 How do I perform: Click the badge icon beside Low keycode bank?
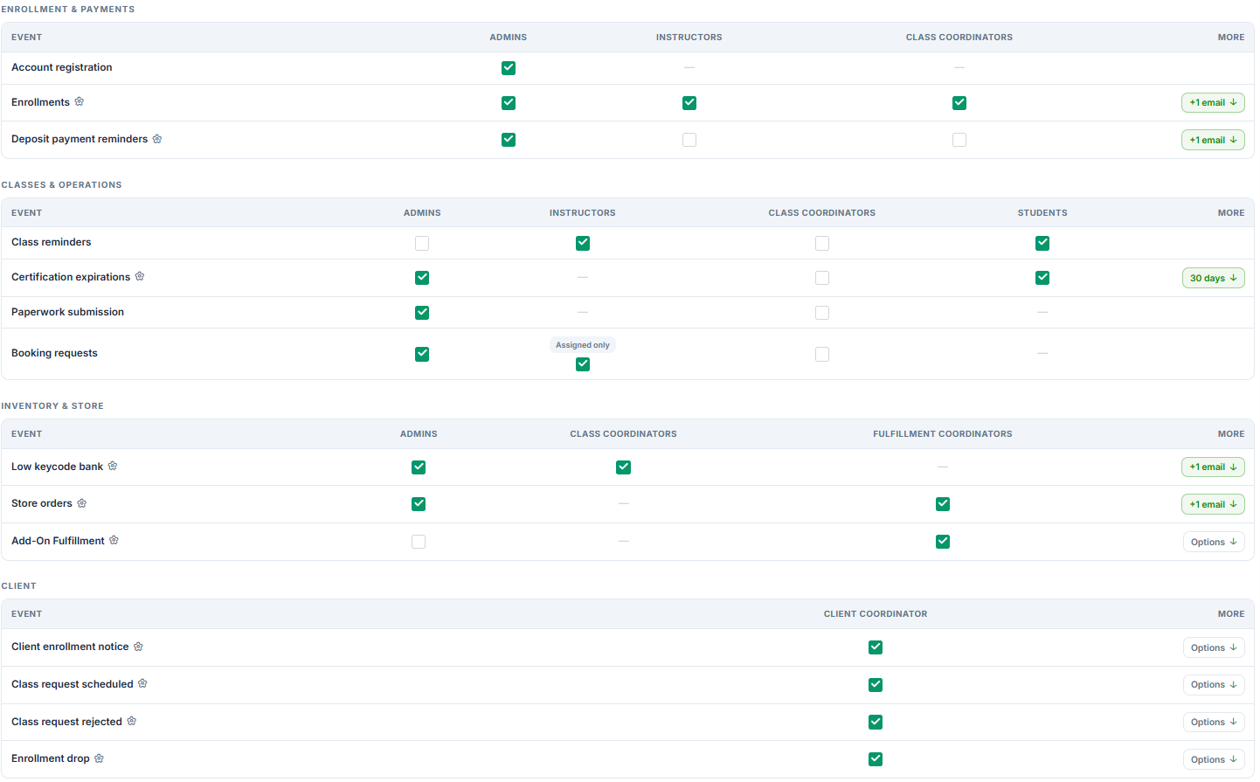click(x=113, y=467)
